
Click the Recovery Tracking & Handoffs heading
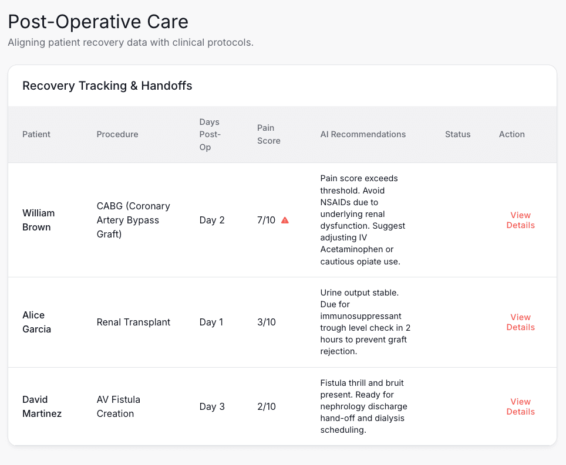(x=107, y=86)
